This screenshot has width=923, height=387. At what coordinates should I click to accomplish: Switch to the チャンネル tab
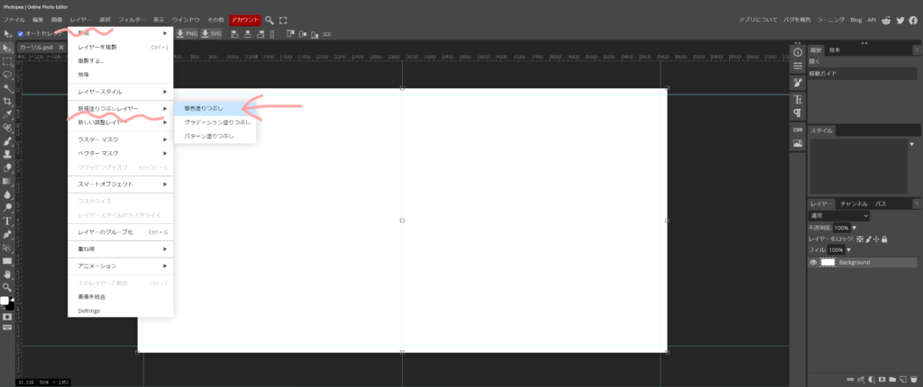854,204
